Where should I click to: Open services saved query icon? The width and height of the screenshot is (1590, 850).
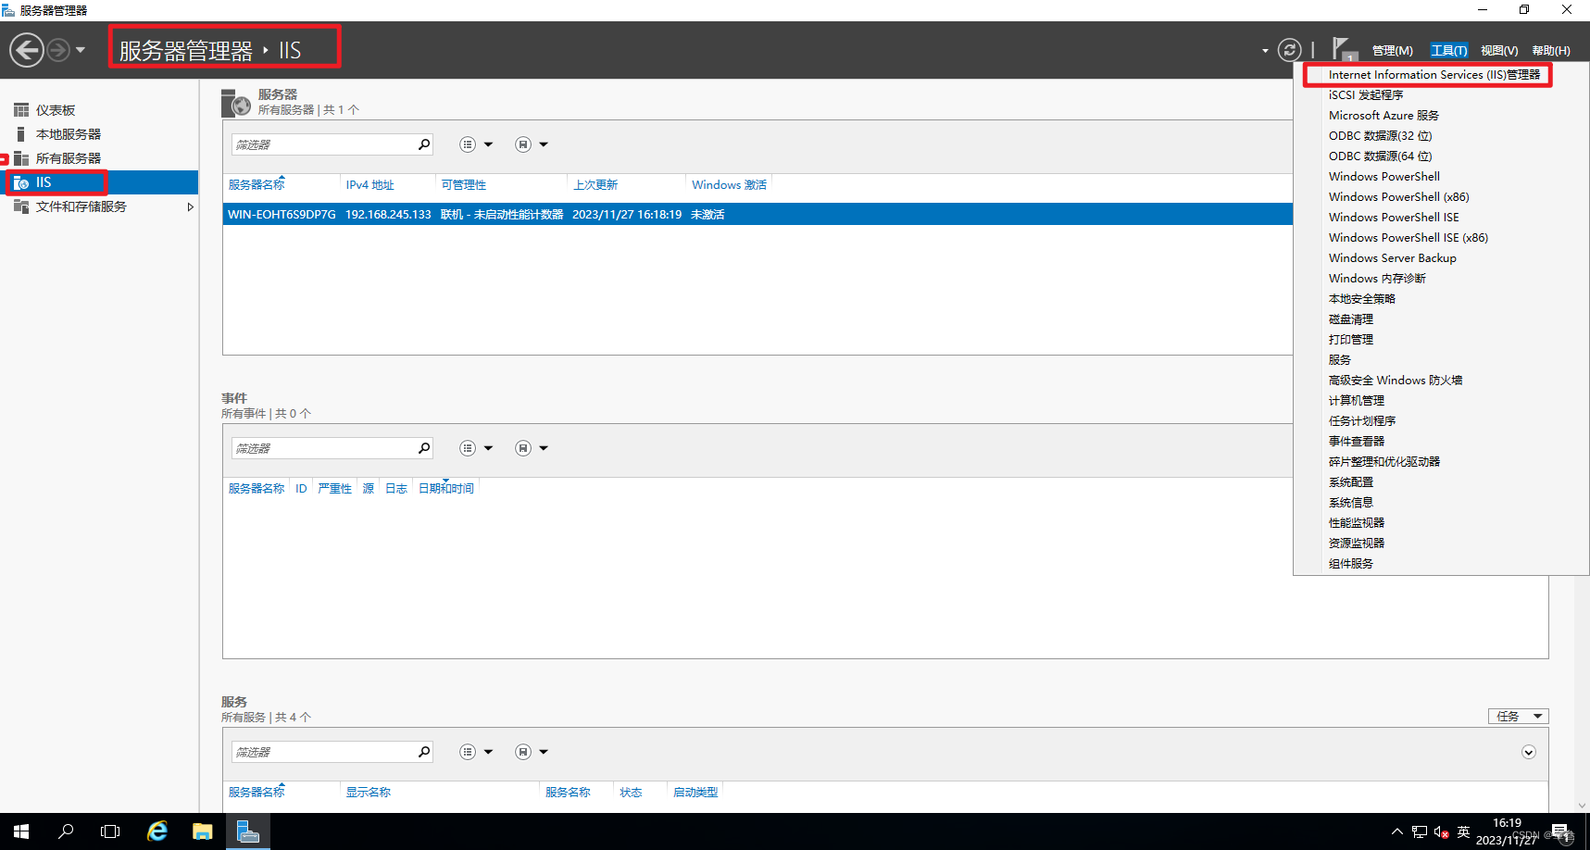pos(523,752)
